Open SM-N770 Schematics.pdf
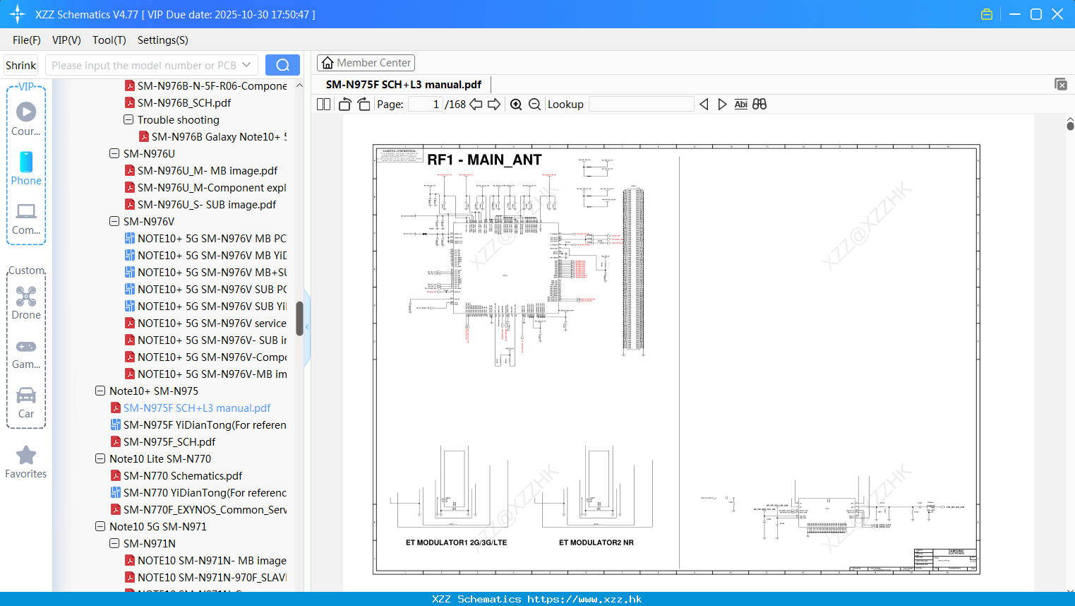The width and height of the screenshot is (1075, 606). click(176, 476)
